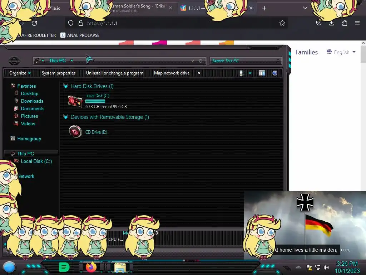The image size is (366, 275).
Task: Open the English language dropdown
Action: point(341,52)
